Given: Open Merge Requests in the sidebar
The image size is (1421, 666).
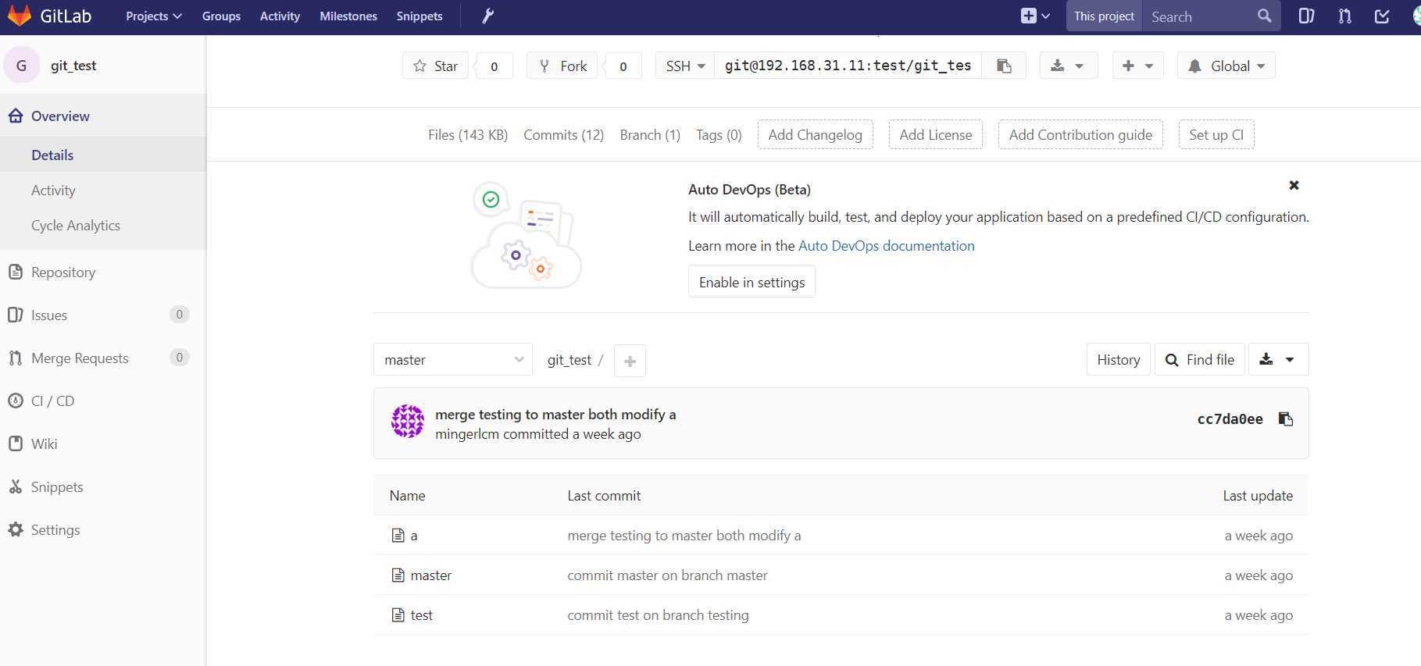Looking at the screenshot, I should (102, 358).
